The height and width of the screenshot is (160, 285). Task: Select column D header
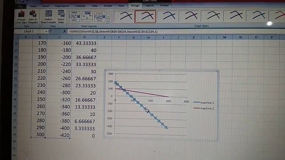pyautogui.click(x=85, y=37)
